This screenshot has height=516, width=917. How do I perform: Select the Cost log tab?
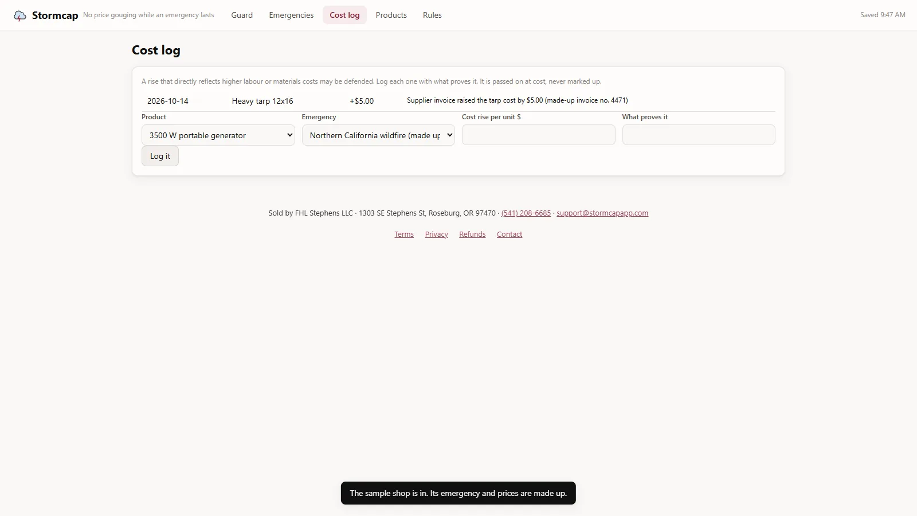coord(344,15)
